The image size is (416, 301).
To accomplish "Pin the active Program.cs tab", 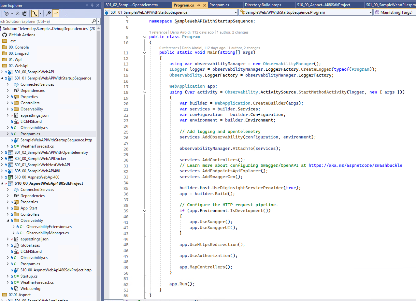I will click(199, 5).
